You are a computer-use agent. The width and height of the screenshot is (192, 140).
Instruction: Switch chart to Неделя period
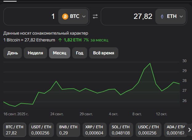pos(35,53)
